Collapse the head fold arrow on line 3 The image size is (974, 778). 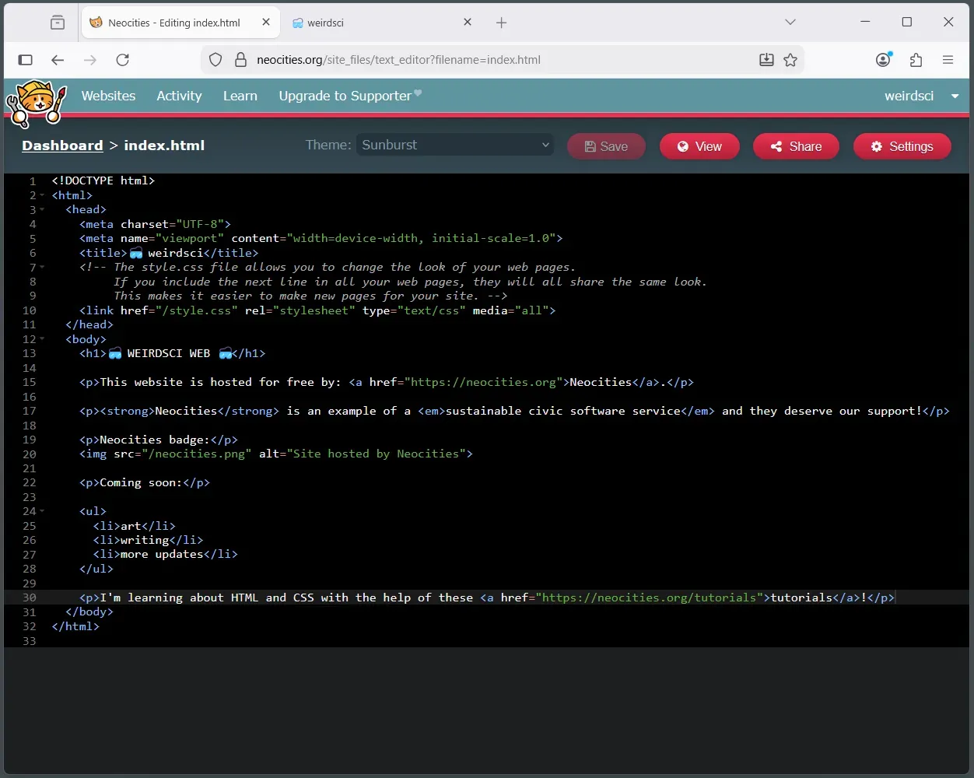coord(42,210)
